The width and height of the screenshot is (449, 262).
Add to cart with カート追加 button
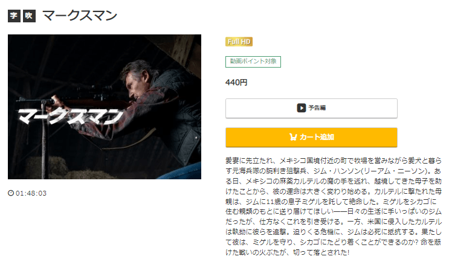tap(311, 137)
